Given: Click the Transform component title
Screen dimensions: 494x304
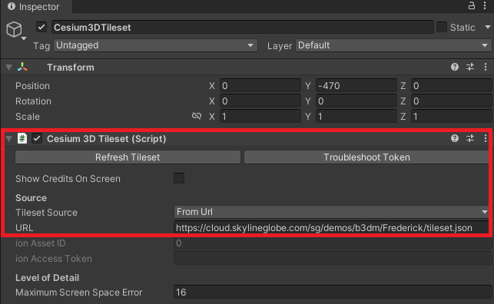Looking at the screenshot, I should (71, 68).
